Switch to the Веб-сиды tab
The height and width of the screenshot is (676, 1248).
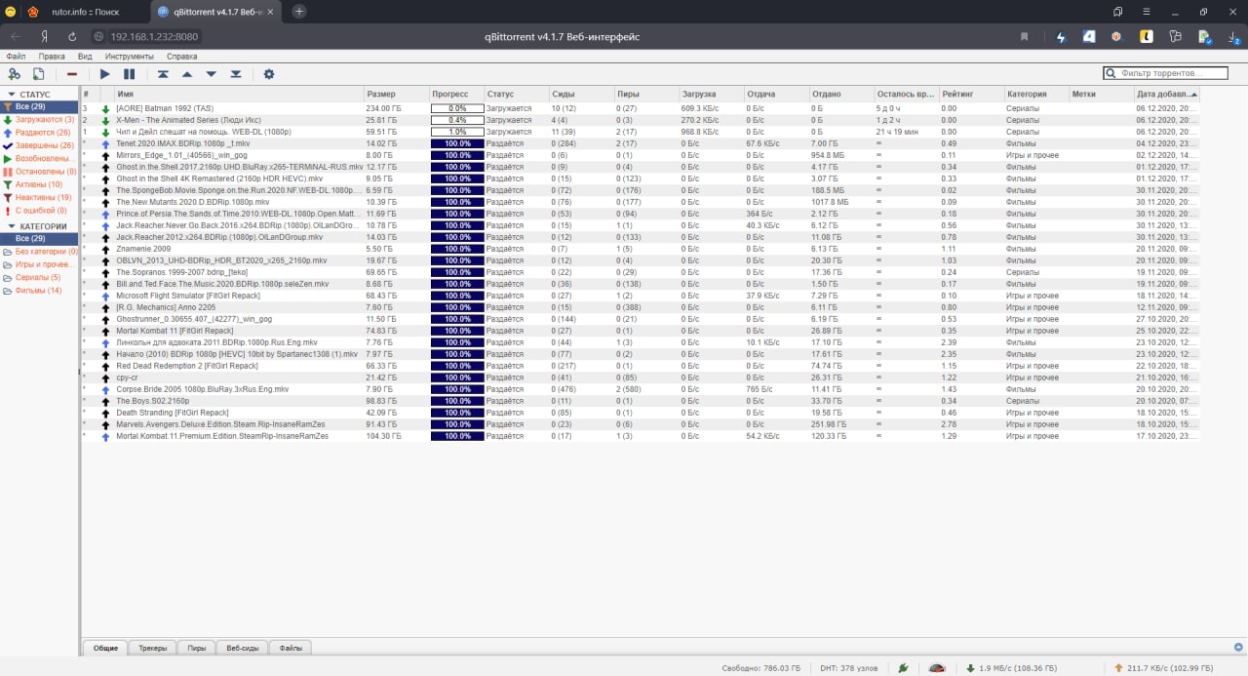[242, 648]
